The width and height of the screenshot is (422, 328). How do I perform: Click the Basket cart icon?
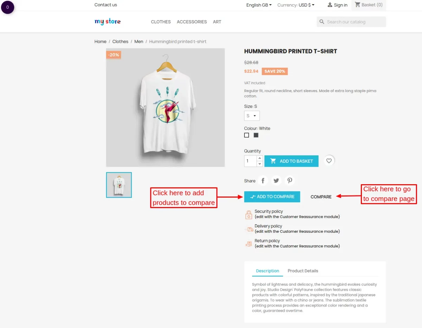coord(357,5)
